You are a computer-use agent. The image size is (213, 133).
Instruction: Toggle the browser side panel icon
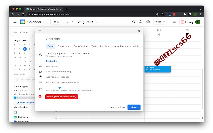click(x=190, y=14)
